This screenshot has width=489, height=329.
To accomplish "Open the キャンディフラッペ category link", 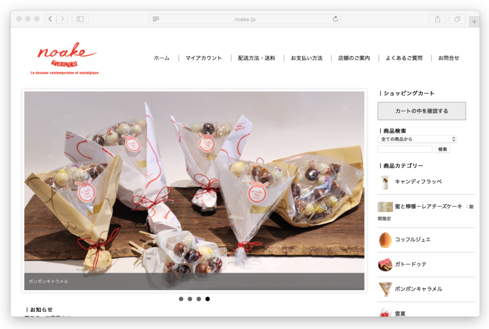I will 418,181.
